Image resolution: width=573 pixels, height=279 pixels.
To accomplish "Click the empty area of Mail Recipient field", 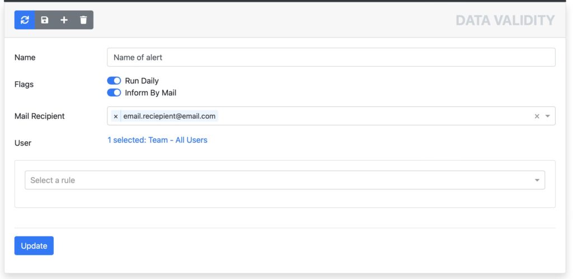I will click(373, 117).
